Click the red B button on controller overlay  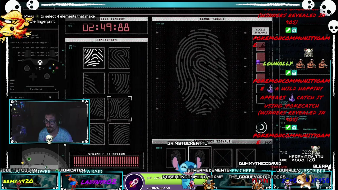[57, 68]
